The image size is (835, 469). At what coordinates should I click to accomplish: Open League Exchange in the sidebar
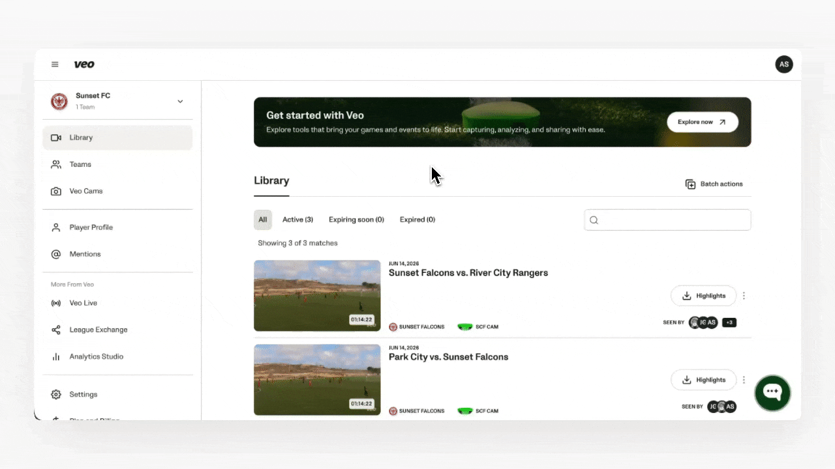coord(117,330)
